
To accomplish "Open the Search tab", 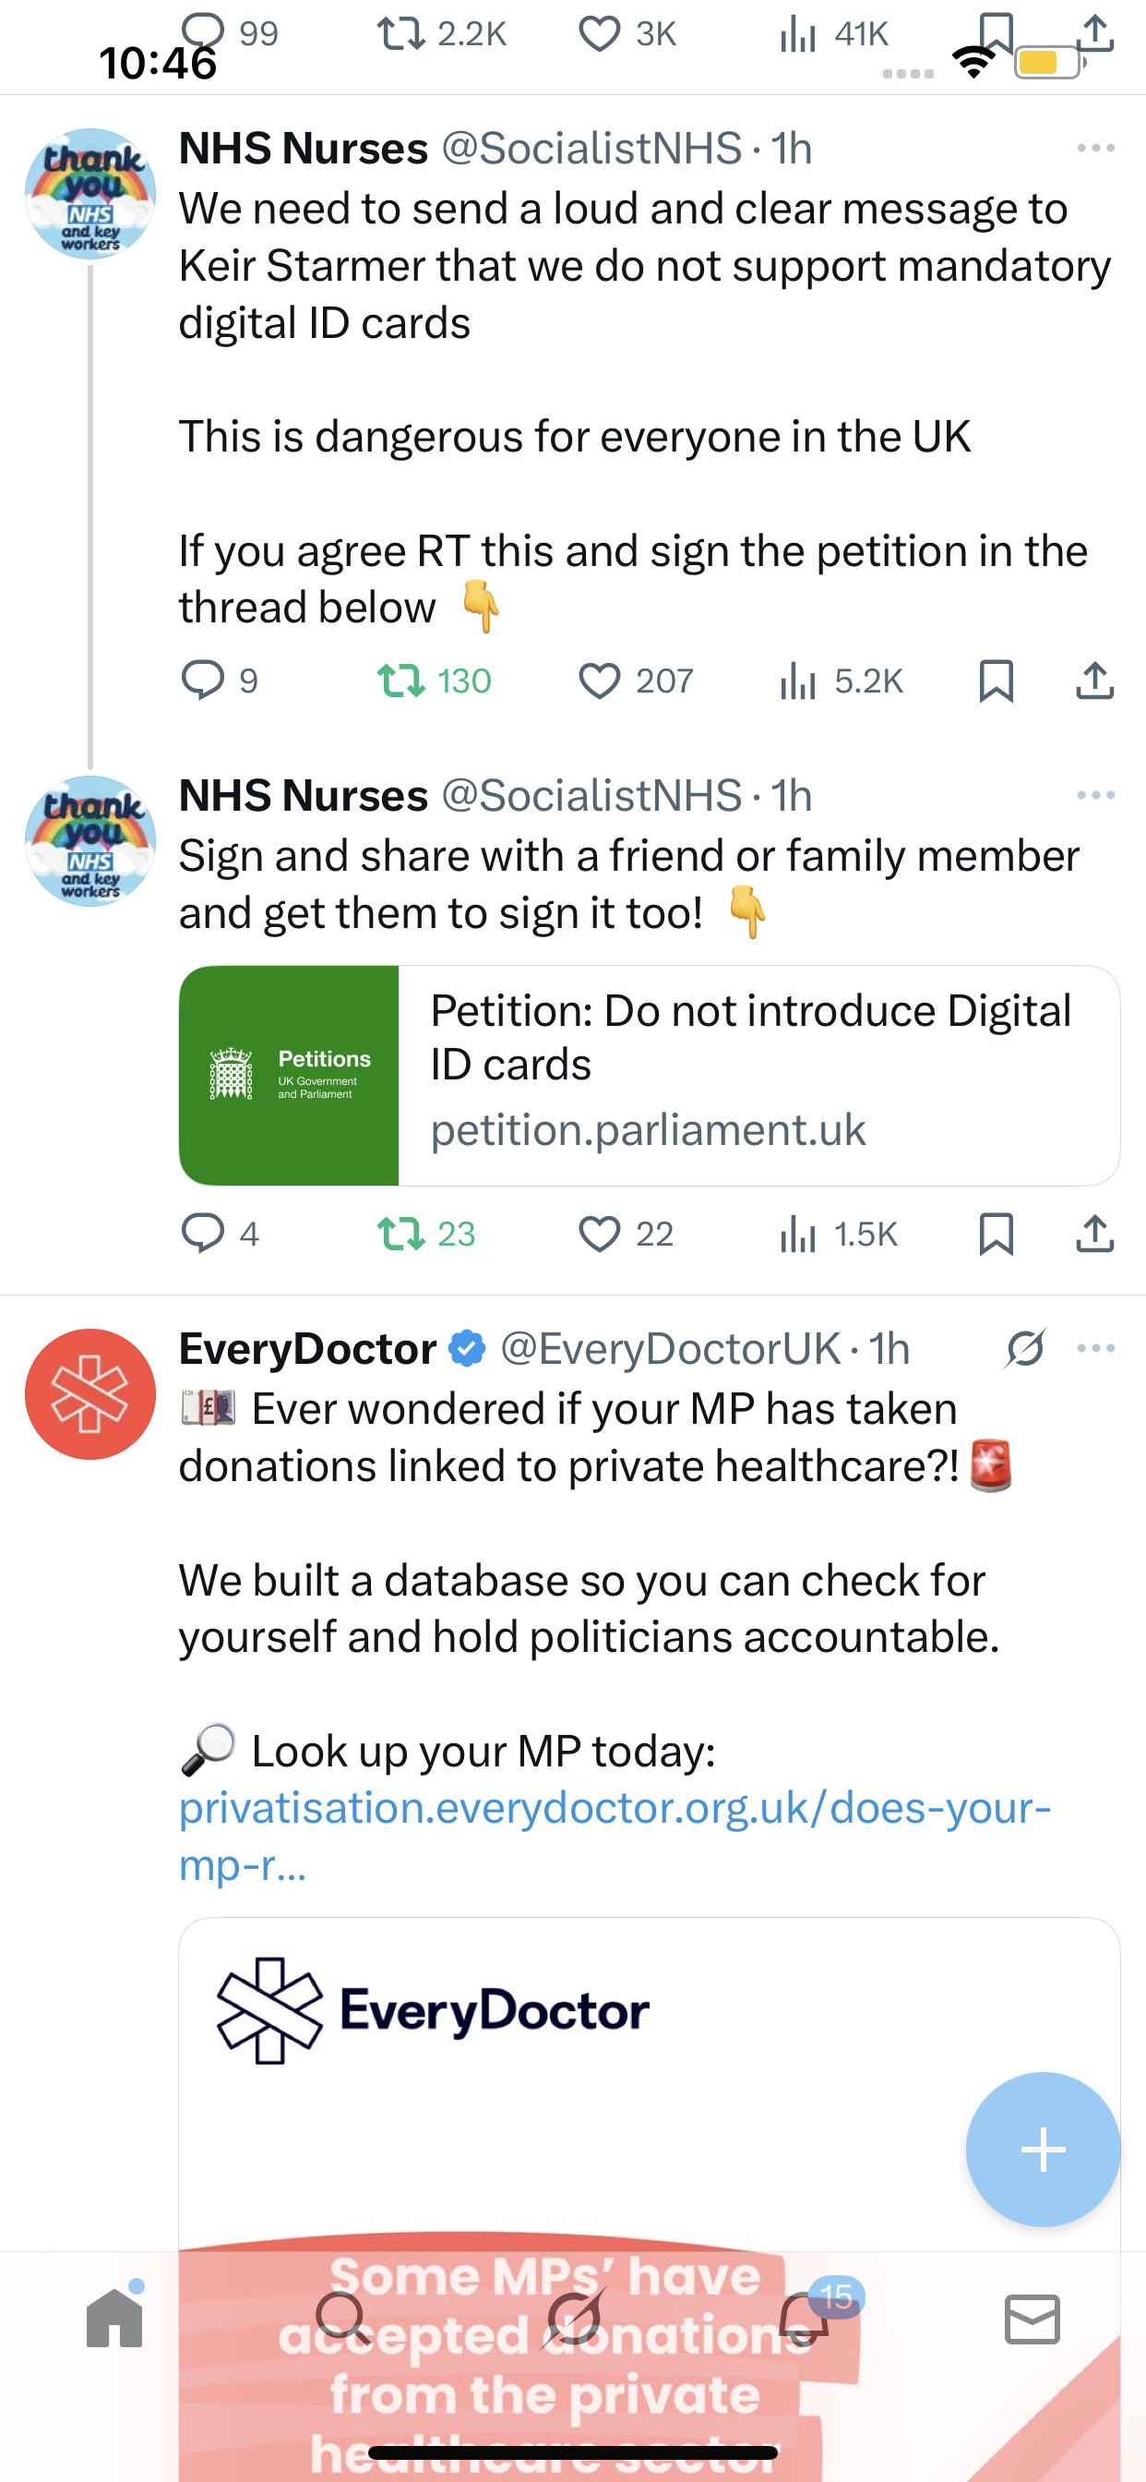I will [x=342, y=2318].
